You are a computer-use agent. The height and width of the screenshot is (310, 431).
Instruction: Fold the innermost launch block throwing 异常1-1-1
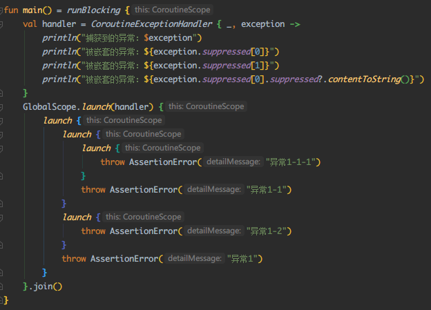(1, 148)
